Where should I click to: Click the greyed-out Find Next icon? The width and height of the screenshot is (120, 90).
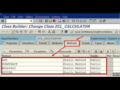[x=67, y=21]
